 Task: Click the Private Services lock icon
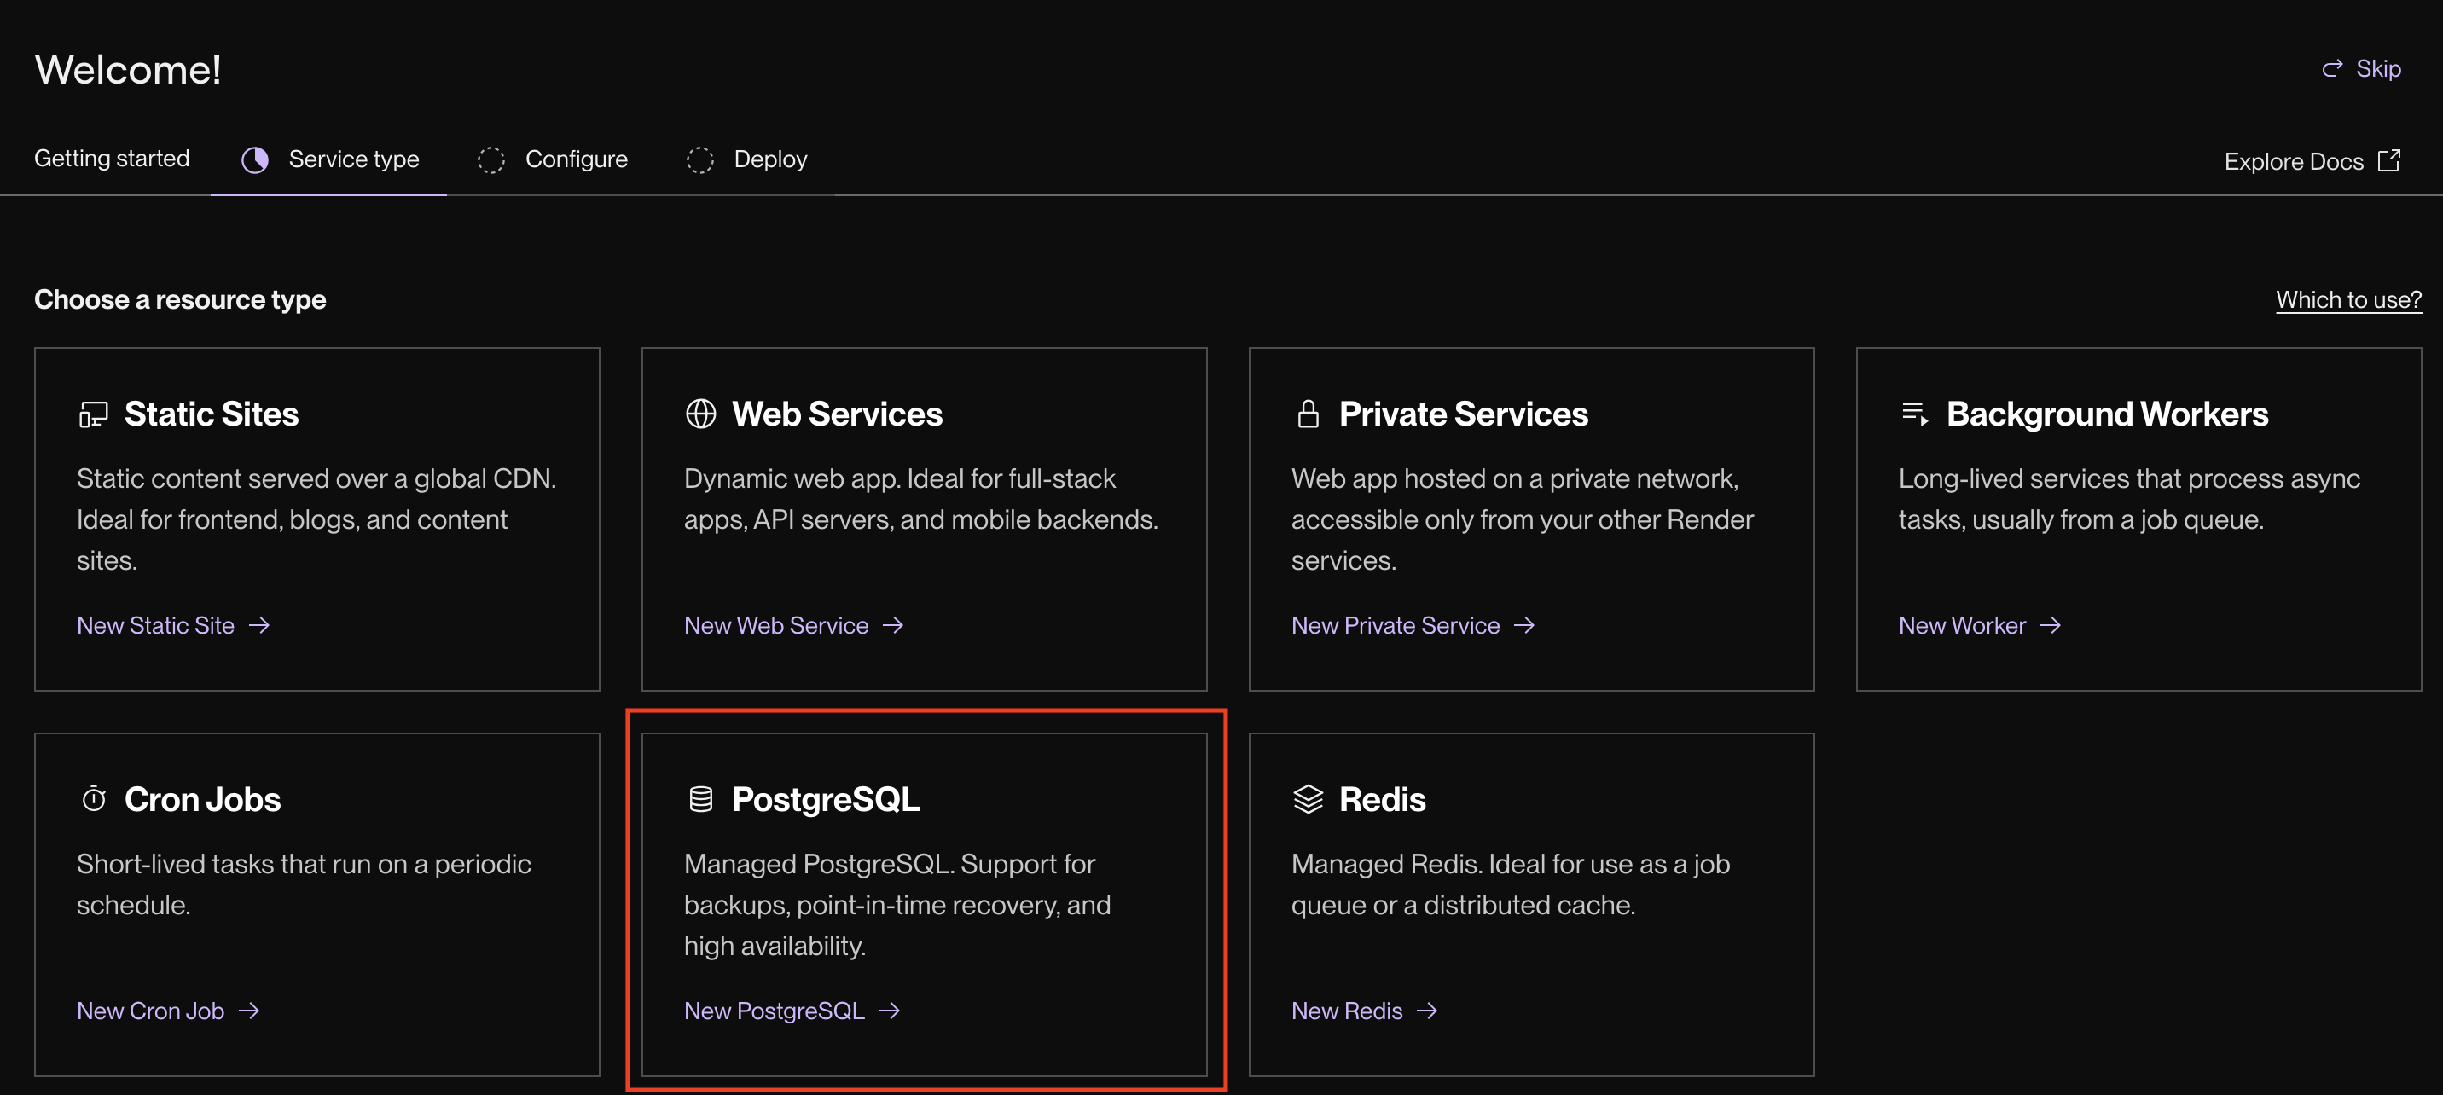1308,414
